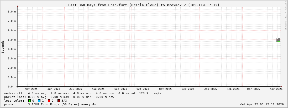Click the Apr 2026 time axis label

point(276,89)
